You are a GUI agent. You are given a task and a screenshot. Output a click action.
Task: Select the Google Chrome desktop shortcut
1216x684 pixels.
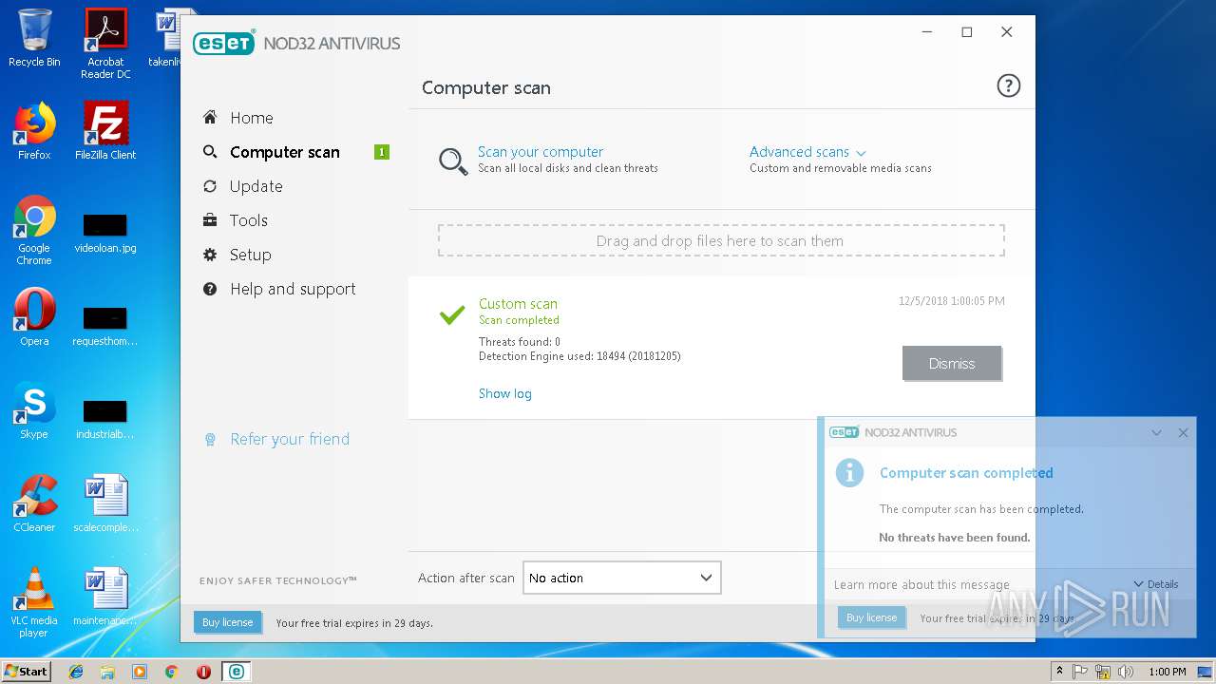pyautogui.click(x=34, y=230)
